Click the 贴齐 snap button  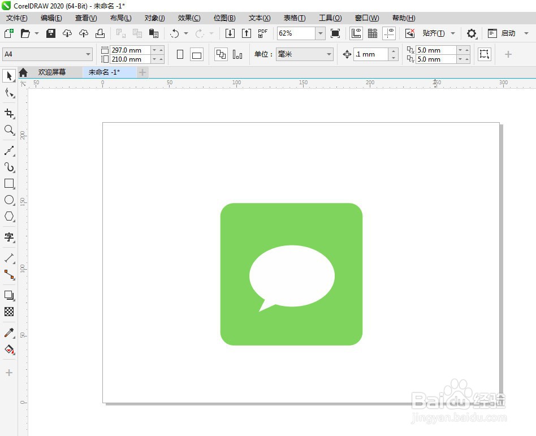coord(434,33)
